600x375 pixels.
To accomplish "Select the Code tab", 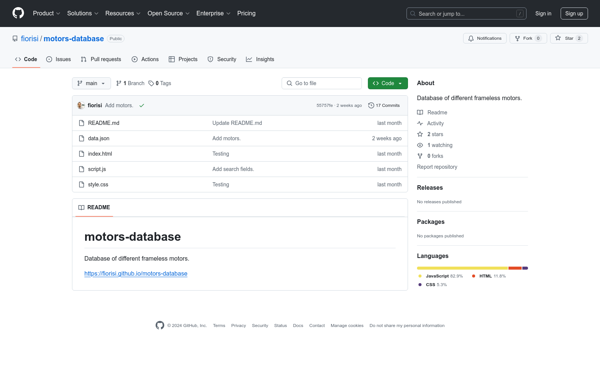I will click(26, 59).
